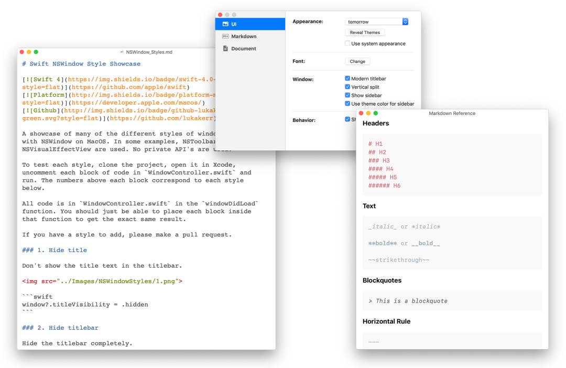Click 'Hide the titlebar completely.' line
566x368 pixels.
click(x=77, y=343)
